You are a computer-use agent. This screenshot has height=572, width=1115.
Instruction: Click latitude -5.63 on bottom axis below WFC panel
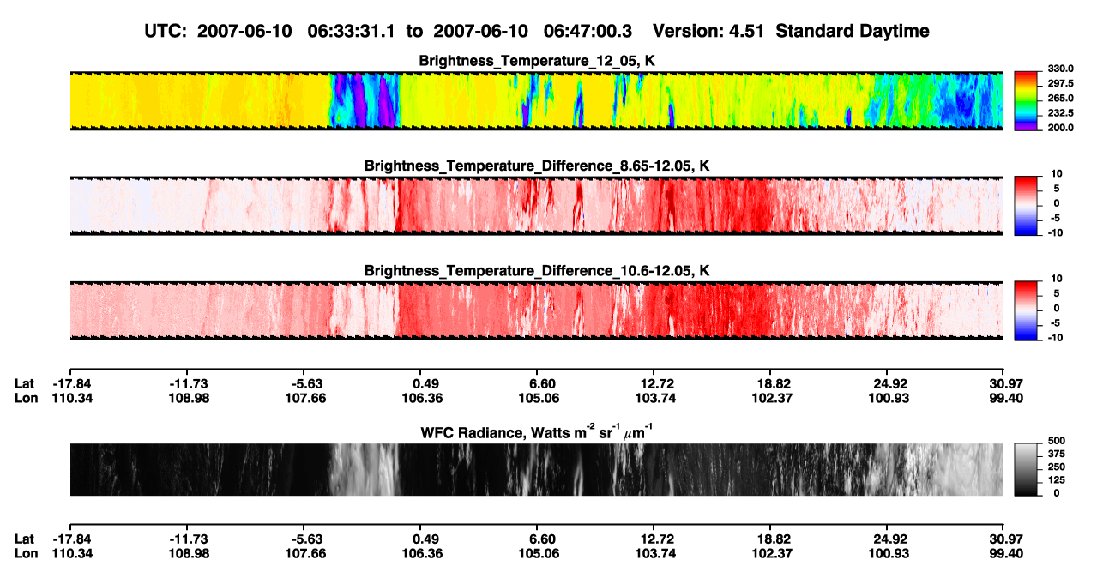click(x=304, y=539)
